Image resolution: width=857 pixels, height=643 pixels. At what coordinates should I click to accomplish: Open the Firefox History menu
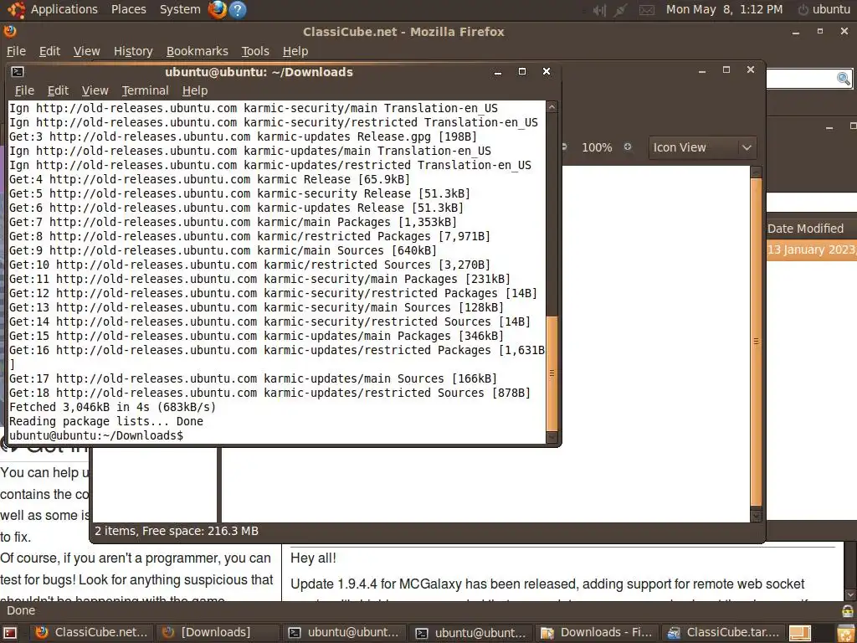pyautogui.click(x=133, y=51)
